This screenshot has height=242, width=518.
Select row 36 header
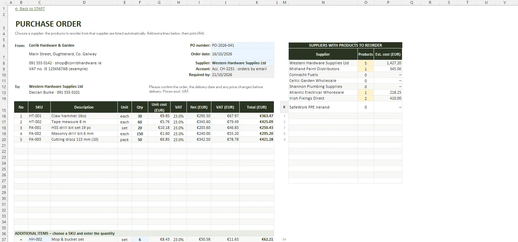point(4,233)
